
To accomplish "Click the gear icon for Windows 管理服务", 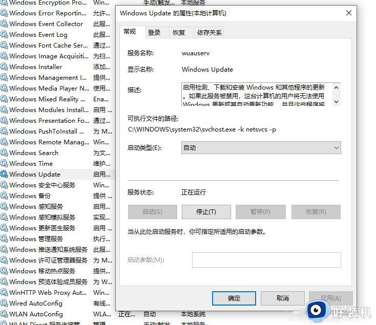I will tap(4, 239).
